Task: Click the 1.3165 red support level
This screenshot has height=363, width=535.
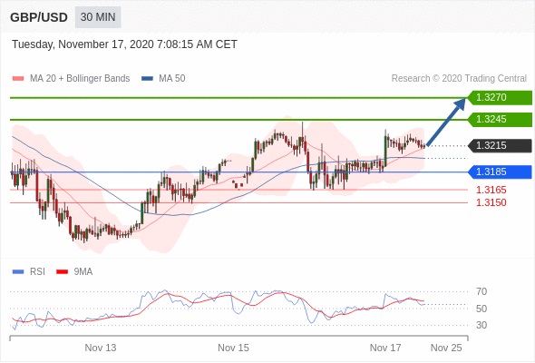Action: point(491,190)
